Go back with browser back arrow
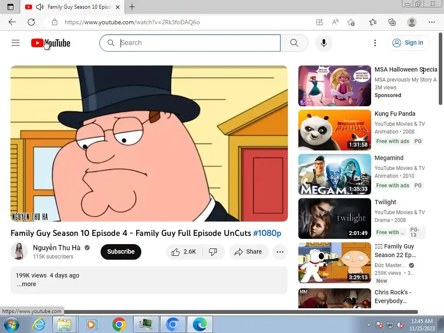The width and height of the screenshot is (444, 333). click(12, 22)
